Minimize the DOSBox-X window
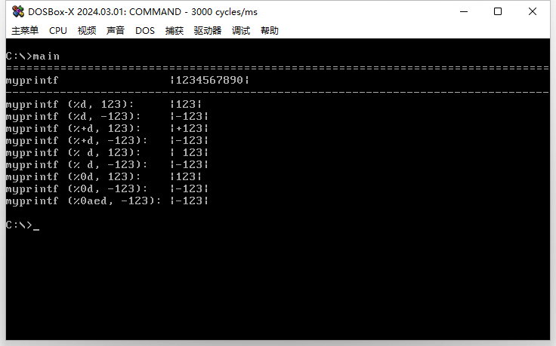556x346 pixels. click(x=464, y=11)
